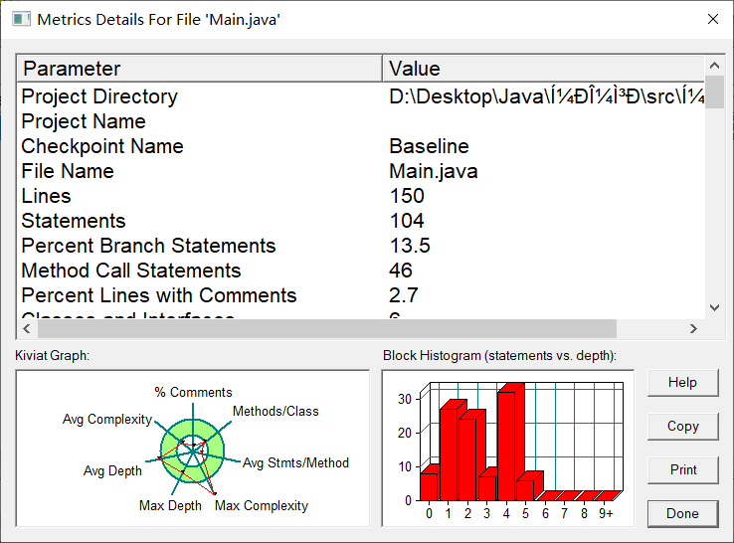
Task: Click the vertical scrollbar down arrow
Action: [x=714, y=307]
